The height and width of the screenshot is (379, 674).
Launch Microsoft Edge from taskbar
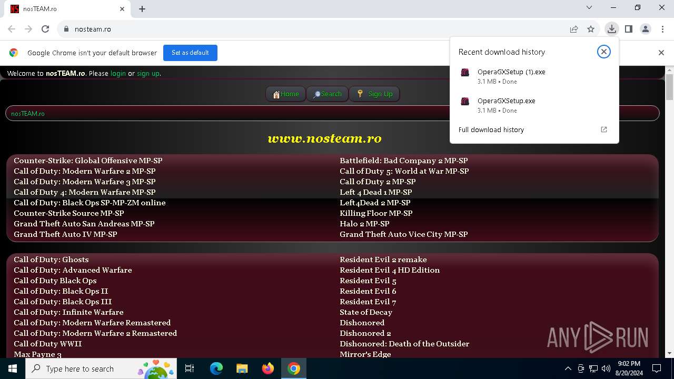216,368
